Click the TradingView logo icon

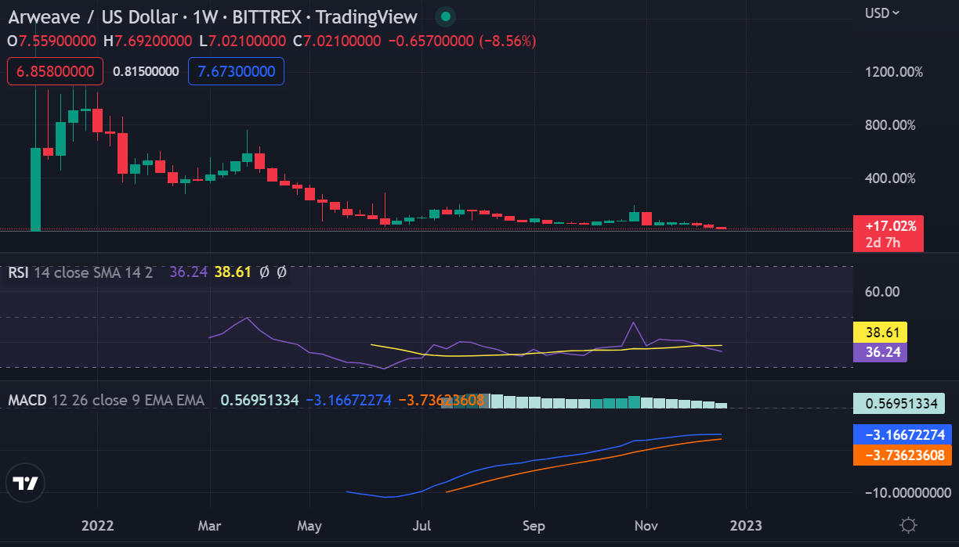tap(27, 483)
